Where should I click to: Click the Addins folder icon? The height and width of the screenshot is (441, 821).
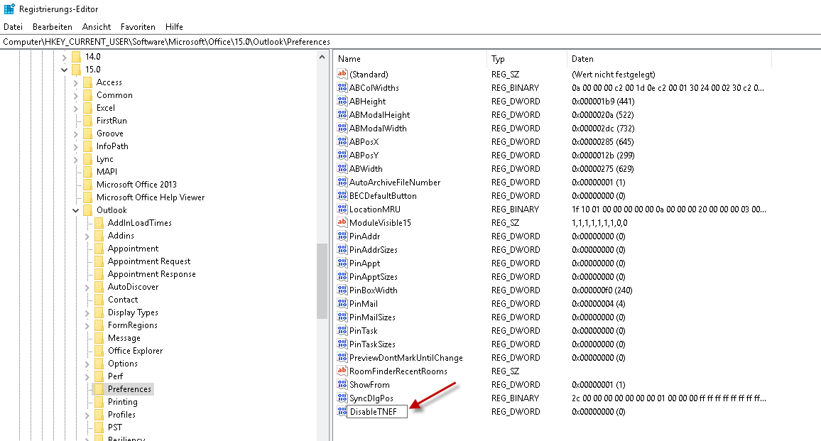click(99, 236)
